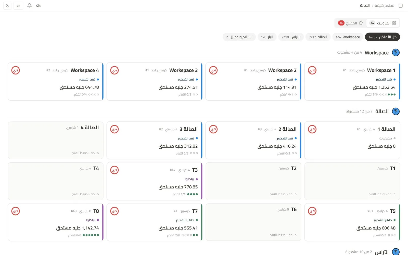408x255 pixels.
Task: Toggle dark mode moon icon
Action: pos(8,6)
